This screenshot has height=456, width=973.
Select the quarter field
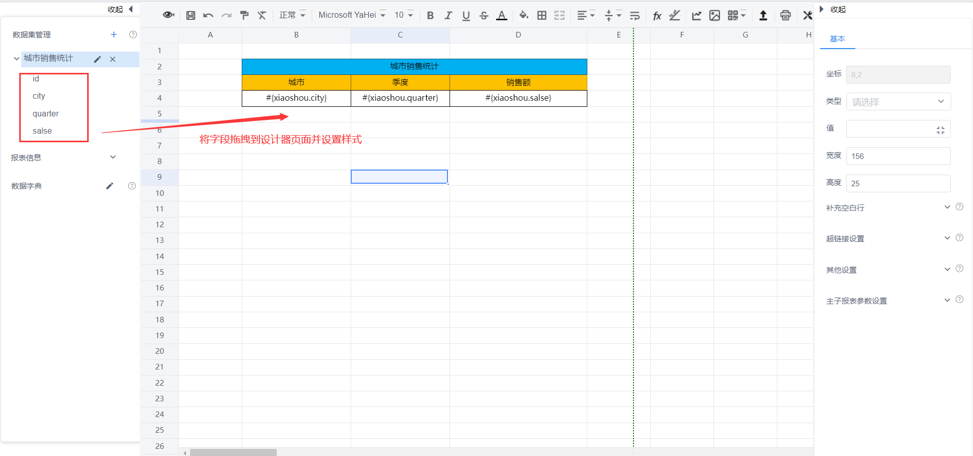click(46, 113)
